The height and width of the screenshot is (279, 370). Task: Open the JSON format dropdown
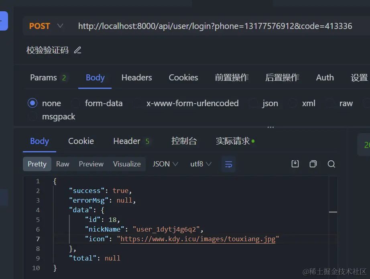165,164
